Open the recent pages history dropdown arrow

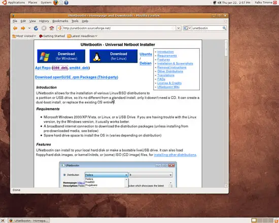click(29, 28)
